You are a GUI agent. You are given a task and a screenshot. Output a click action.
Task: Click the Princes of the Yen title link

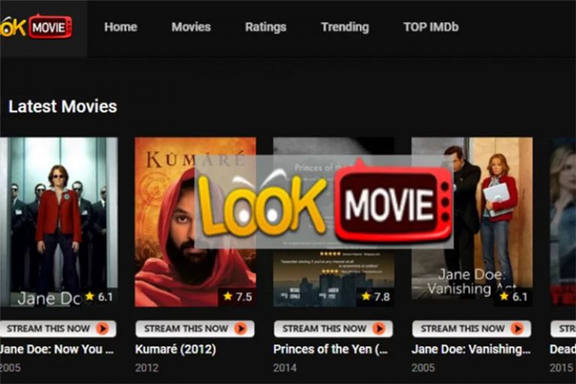(330, 349)
